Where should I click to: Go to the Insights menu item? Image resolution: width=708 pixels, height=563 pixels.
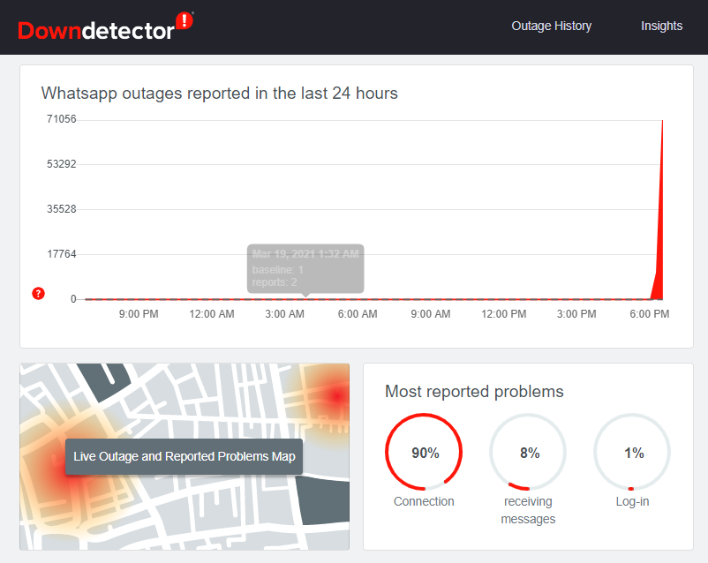(661, 26)
